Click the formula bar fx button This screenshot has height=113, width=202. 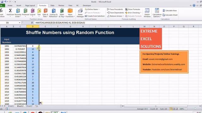pos(32,23)
